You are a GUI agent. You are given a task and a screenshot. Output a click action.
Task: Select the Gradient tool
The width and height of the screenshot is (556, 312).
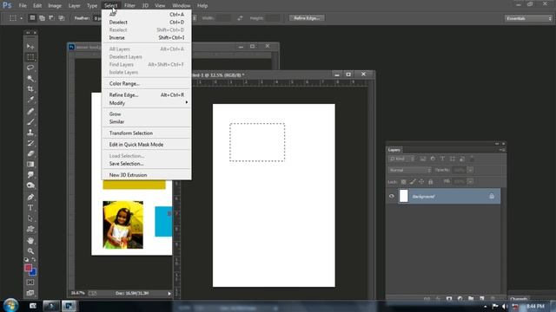(30, 165)
